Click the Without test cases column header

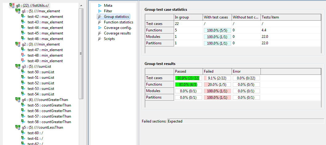pyautogui.click(x=246, y=17)
